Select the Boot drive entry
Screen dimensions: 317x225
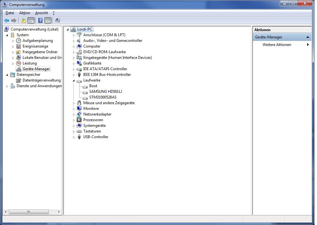(93, 86)
